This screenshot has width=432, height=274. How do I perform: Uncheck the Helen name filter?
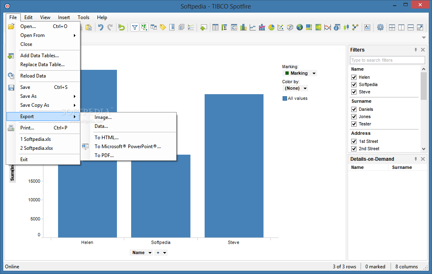click(x=354, y=78)
